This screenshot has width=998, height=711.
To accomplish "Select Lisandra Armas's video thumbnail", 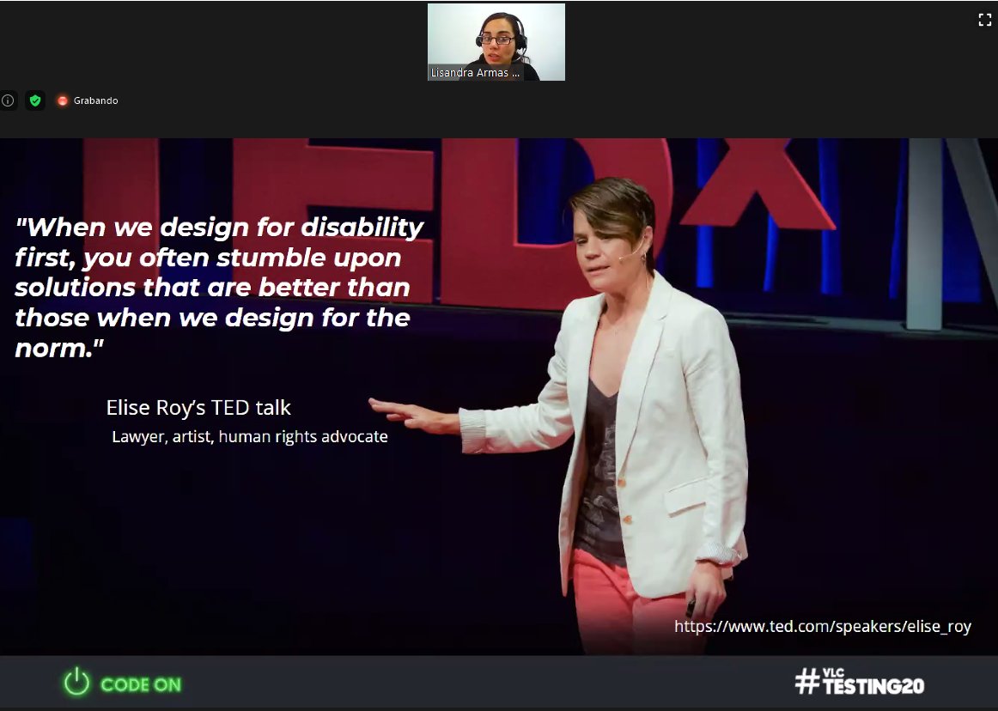I will coord(496,42).
